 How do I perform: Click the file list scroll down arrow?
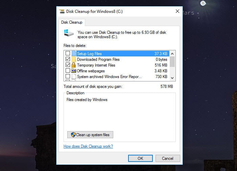pos(172,78)
